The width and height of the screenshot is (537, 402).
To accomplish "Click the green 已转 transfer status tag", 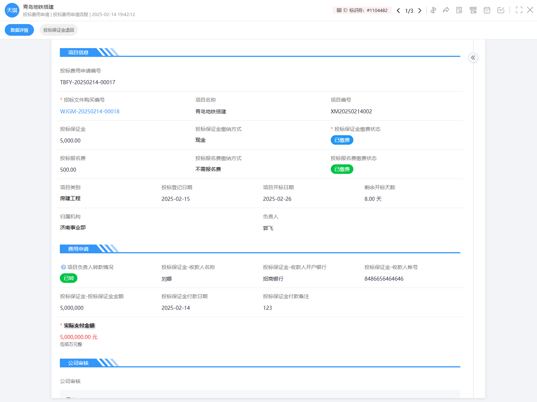I will point(69,278).
